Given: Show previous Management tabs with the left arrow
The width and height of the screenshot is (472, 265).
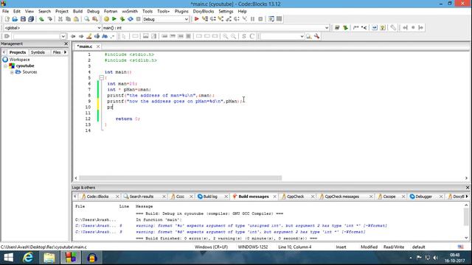Looking at the screenshot, I should (x=4, y=52).
